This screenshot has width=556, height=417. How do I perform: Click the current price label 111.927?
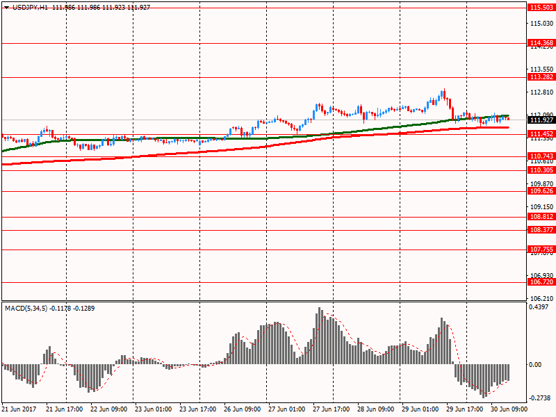[x=541, y=120]
